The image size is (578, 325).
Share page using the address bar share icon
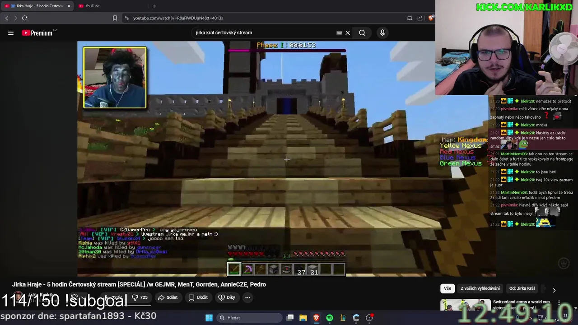[x=420, y=18]
